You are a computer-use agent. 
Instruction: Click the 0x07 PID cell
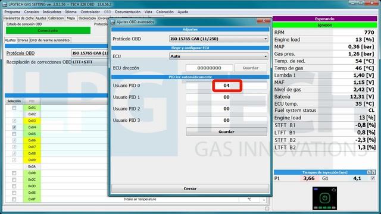(32, 147)
